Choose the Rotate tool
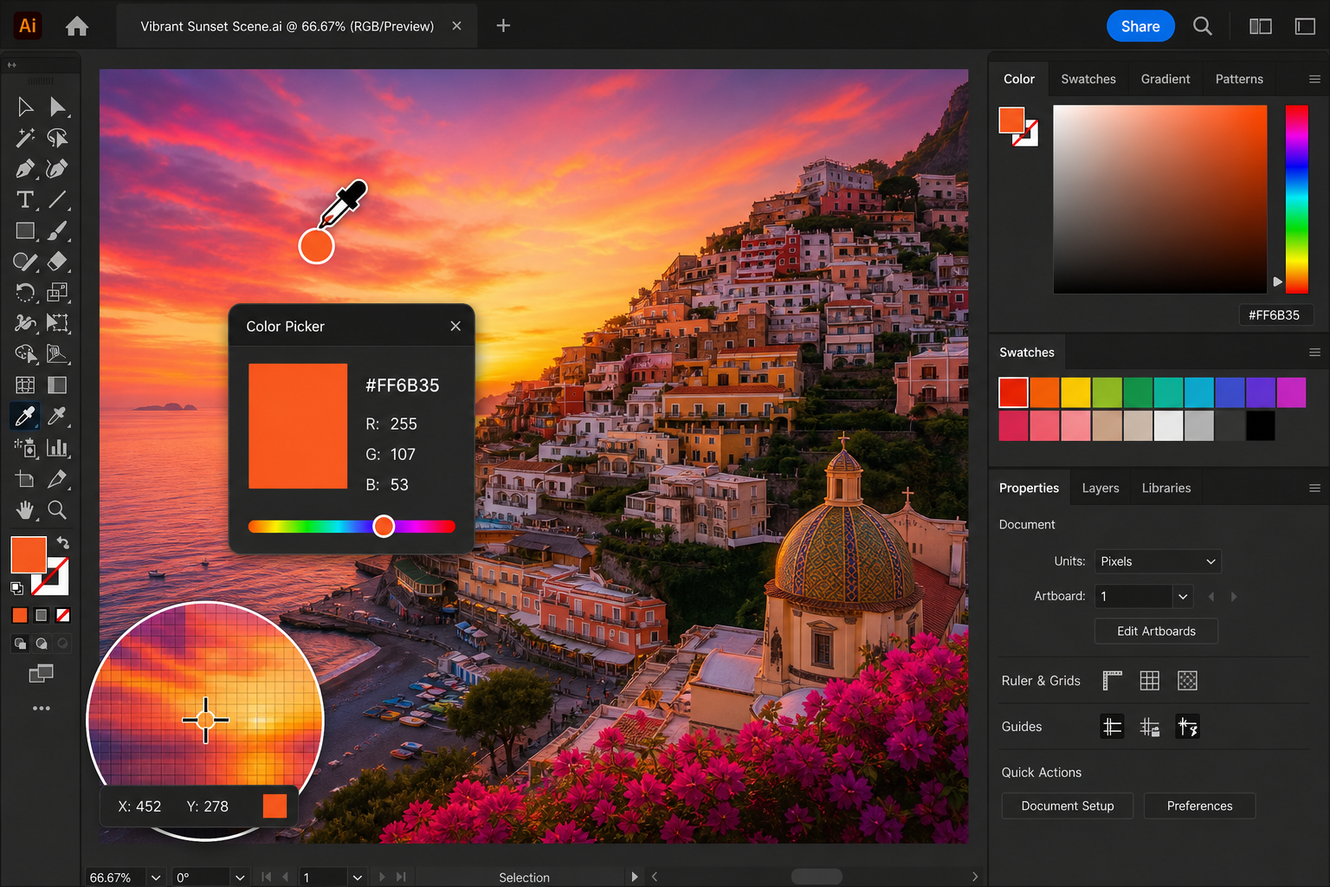 click(25, 293)
